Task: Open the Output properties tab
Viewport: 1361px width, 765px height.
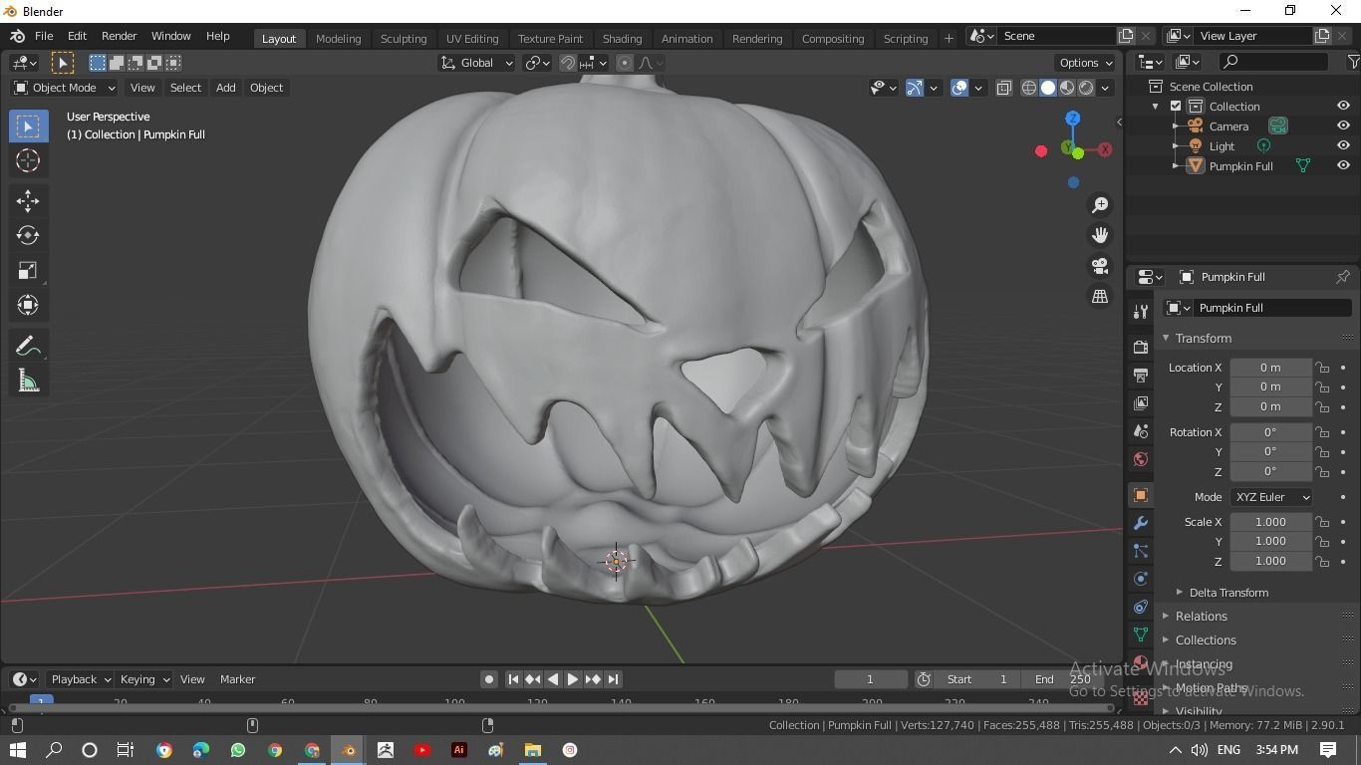Action: point(1141,376)
